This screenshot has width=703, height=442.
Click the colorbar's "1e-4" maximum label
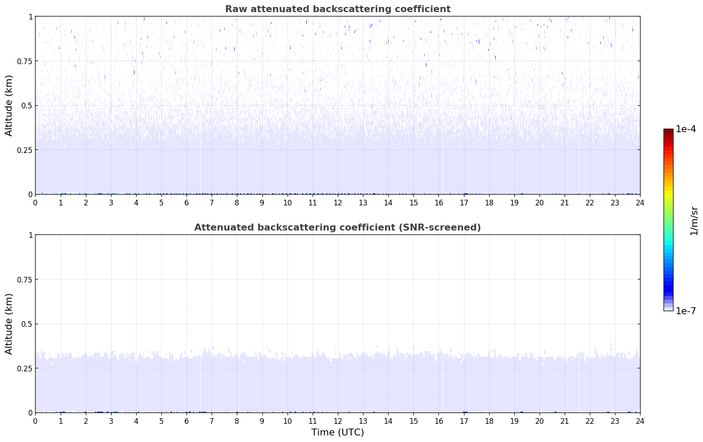[686, 129]
